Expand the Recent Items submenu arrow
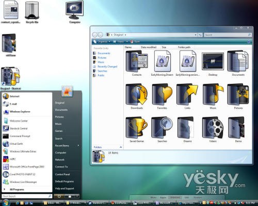The height and width of the screenshot is (206, 258). [78, 146]
